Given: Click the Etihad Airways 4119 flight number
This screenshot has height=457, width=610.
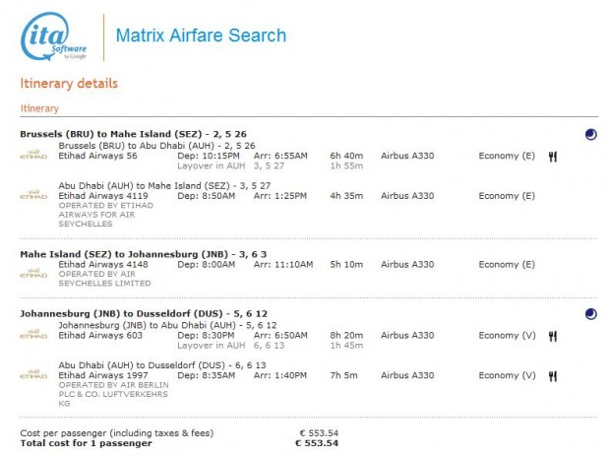Looking at the screenshot, I should (x=103, y=196).
